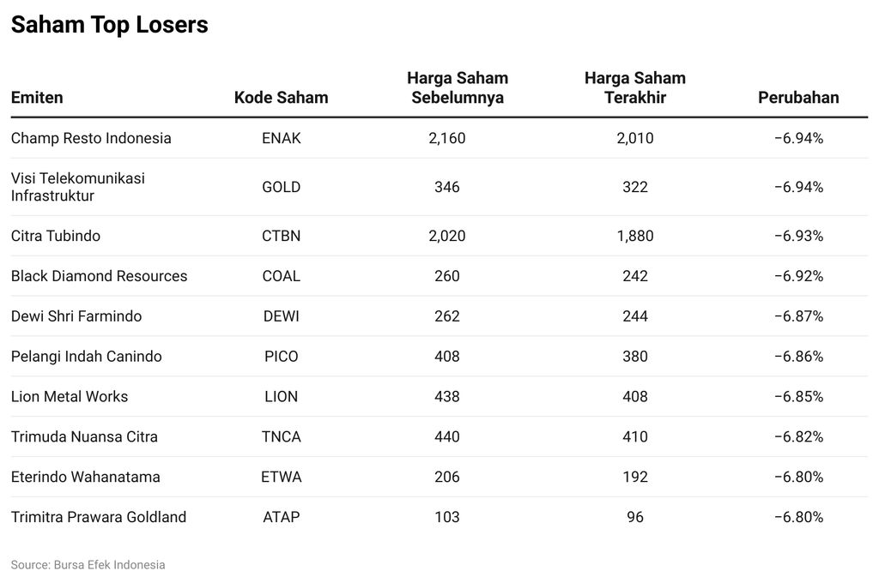Click the Citra Tubindo emiten name
Image resolution: width=879 pixels, height=583 pixels.
(56, 236)
